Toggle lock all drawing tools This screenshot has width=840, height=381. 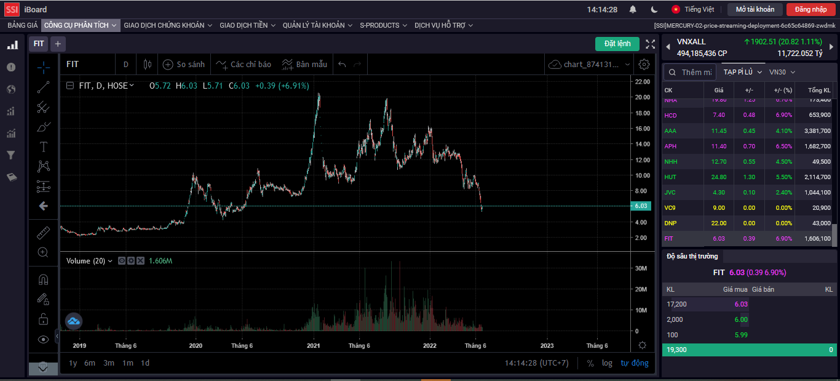click(x=43, y=319)
